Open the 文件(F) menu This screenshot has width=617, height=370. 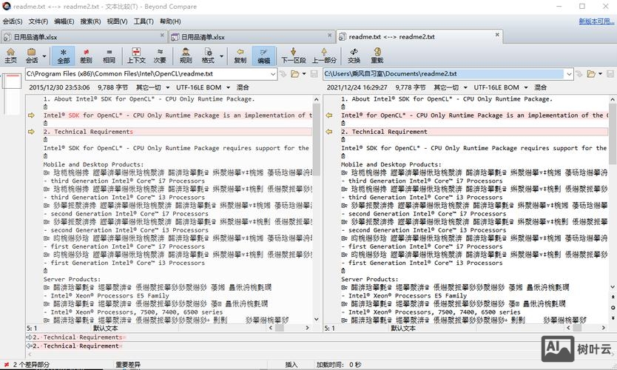(38, 21)
